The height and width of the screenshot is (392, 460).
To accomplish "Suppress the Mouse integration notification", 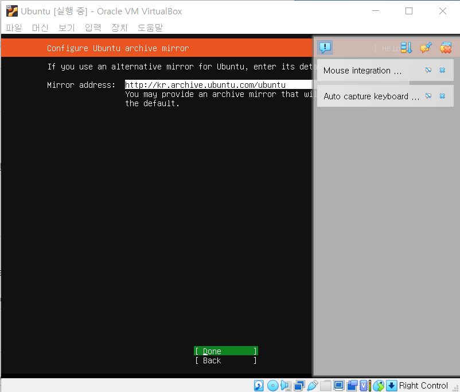I will [x=428, y=70].
